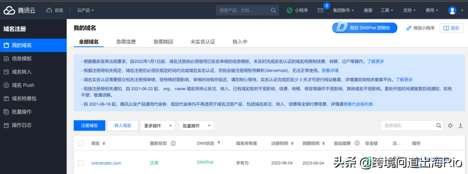Screen dimensions: 468x174
Task: Click the 2023-06-04 expiry date
Action: [x=314, y=163]
